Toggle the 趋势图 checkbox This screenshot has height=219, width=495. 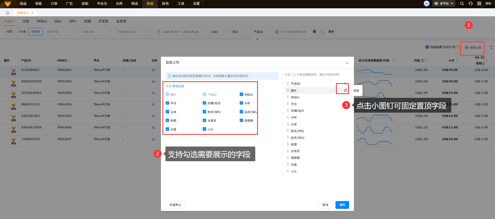pyautogui.click(x=242, y=120)
